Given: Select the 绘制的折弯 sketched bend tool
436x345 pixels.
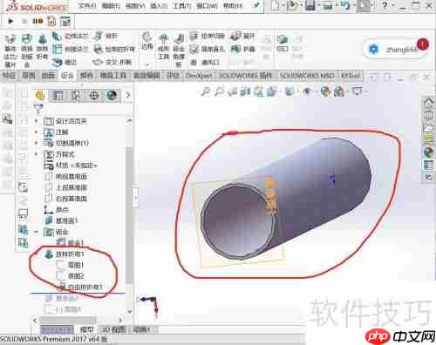Looking at the screenshot, I should click(115, 49).
